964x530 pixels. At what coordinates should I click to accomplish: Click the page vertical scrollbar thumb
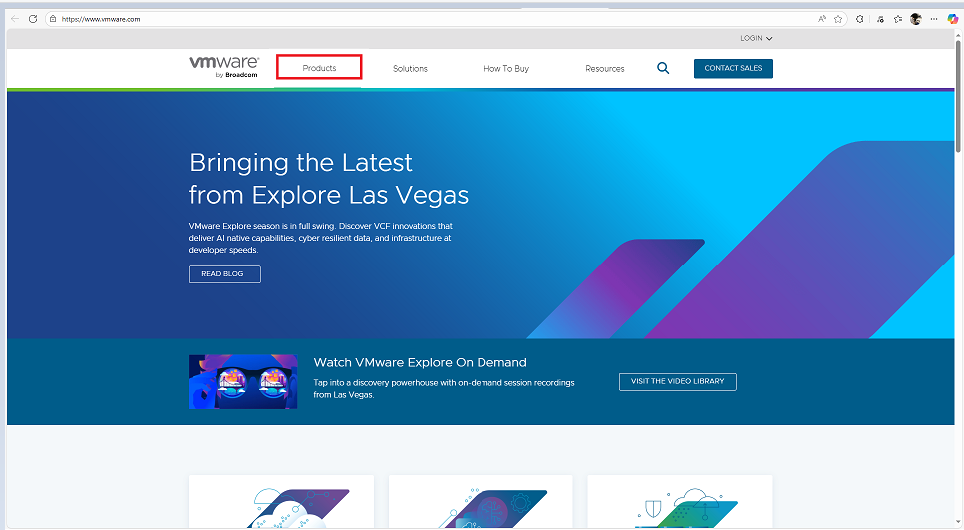click(x=958, y=97)
